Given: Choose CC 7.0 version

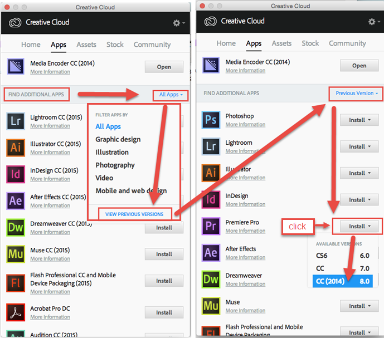Looking at the screenshot, I should [x=342, y=268].
